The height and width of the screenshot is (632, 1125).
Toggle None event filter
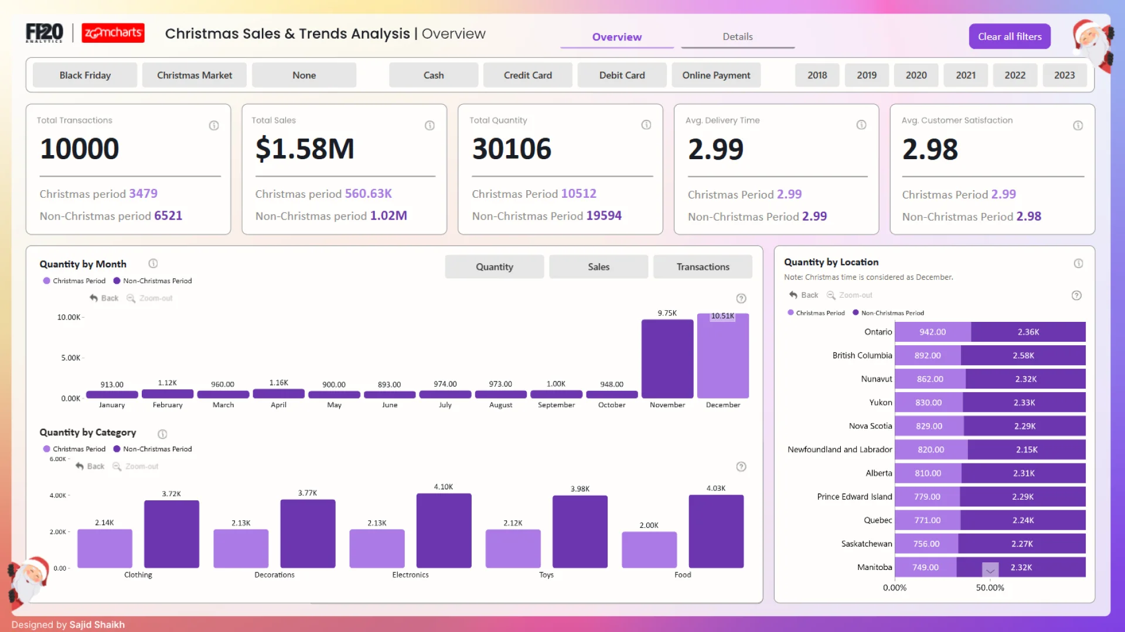tap(304, 75)
